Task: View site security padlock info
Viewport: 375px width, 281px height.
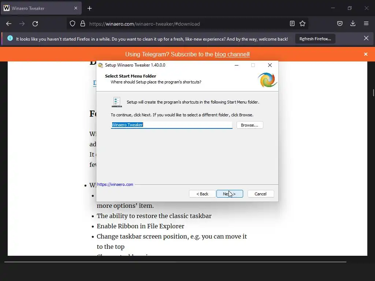Action: 83,24
